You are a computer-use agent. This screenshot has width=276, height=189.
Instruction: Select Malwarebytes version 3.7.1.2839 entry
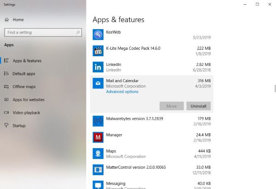coord(134,118)
